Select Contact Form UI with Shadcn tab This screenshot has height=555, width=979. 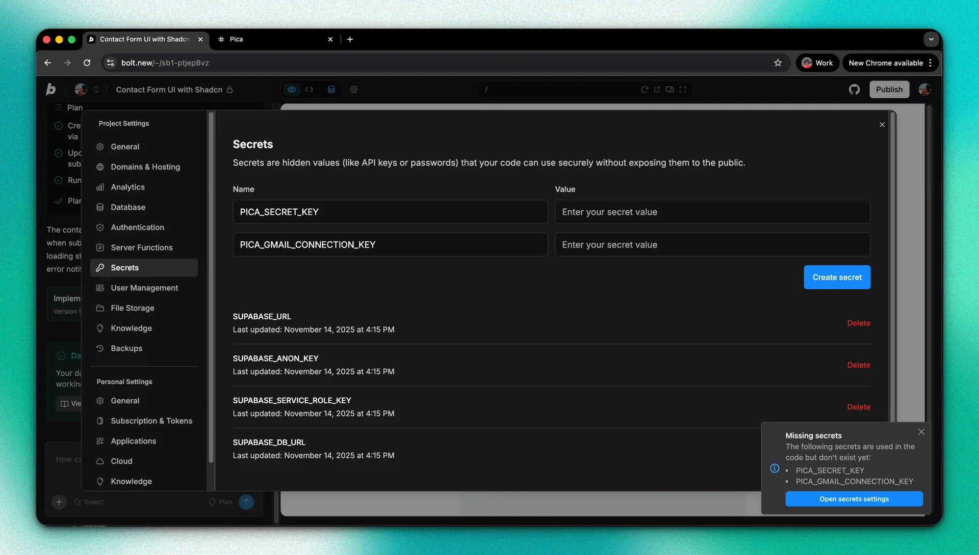click(145, 39)
